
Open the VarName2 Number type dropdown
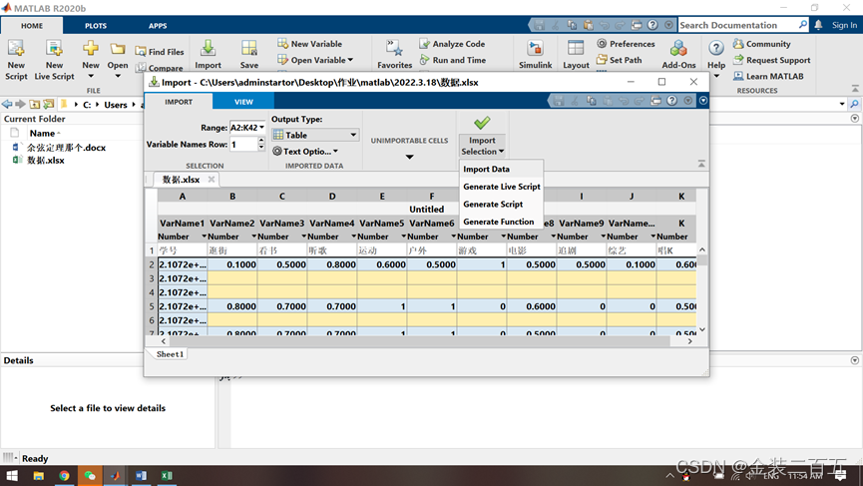tap(253, 237)
